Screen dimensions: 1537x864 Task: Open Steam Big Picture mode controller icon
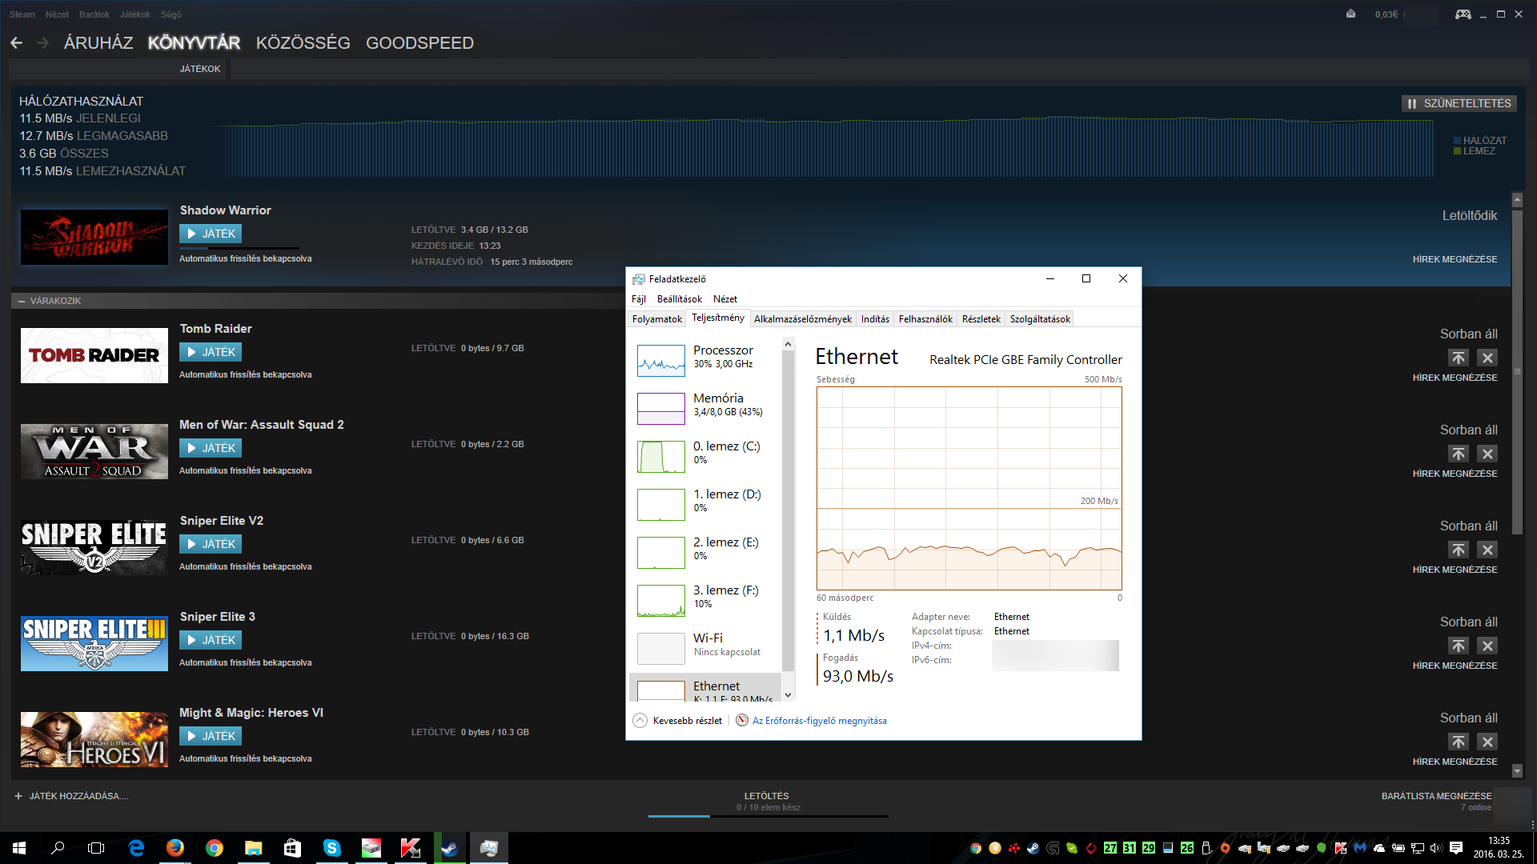[x=1463, y=14]
